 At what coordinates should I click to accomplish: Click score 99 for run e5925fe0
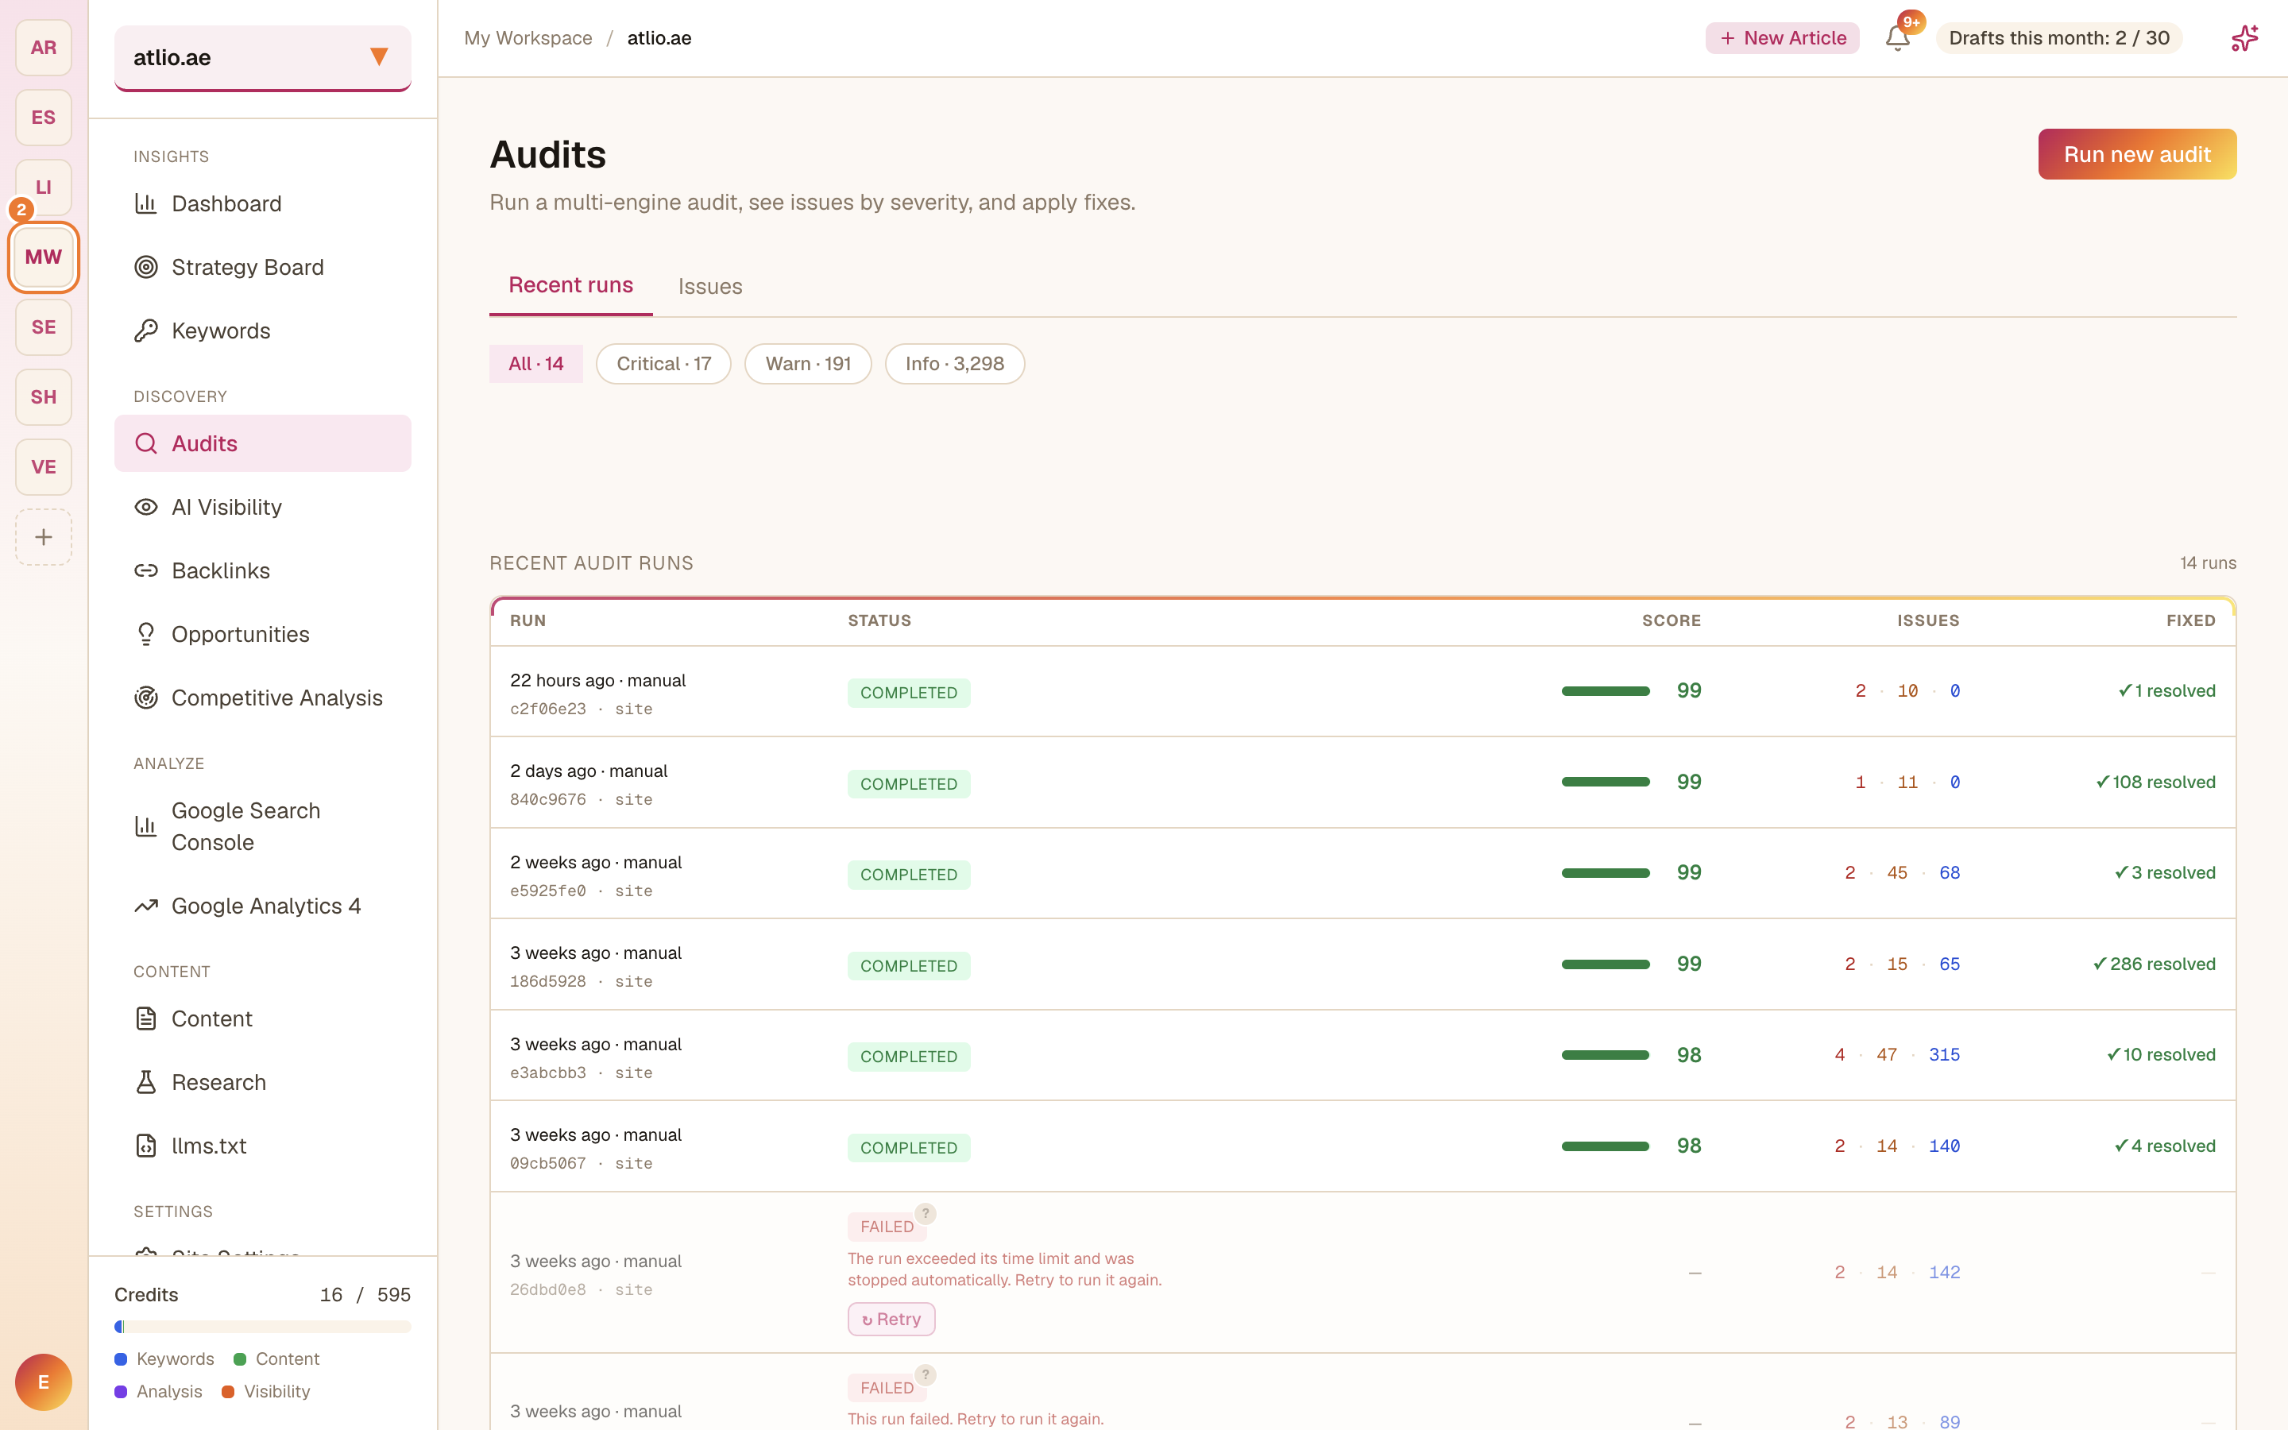click(x=1688, y=873)
